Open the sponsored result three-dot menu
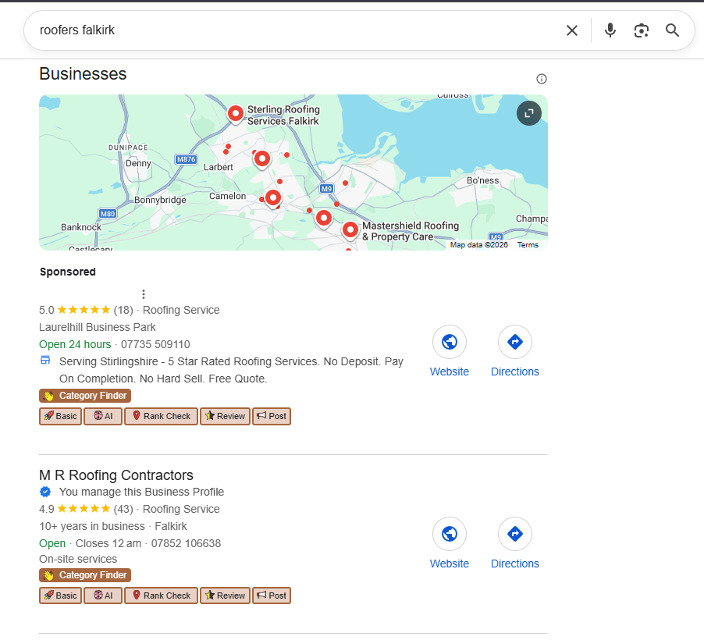 144,293
